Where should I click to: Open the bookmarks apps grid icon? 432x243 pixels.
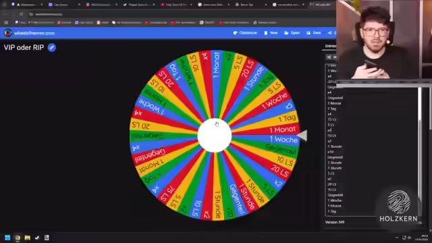tap(6, 22)
